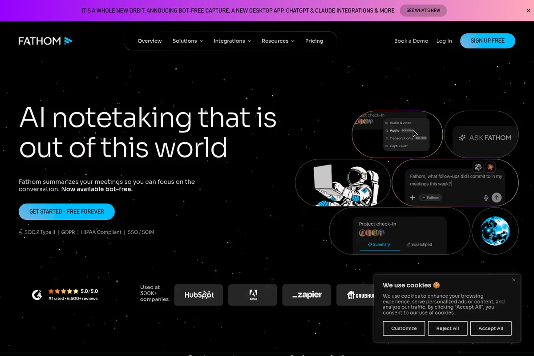Click the send arrow in the prompt box
Viewport: 534px width, 356px height.
[497, 198]
